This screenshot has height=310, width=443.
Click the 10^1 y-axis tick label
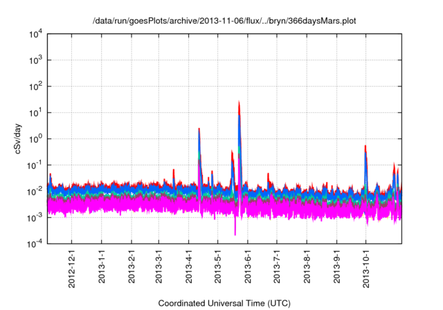pyautogui.click(x=35, y=113)
